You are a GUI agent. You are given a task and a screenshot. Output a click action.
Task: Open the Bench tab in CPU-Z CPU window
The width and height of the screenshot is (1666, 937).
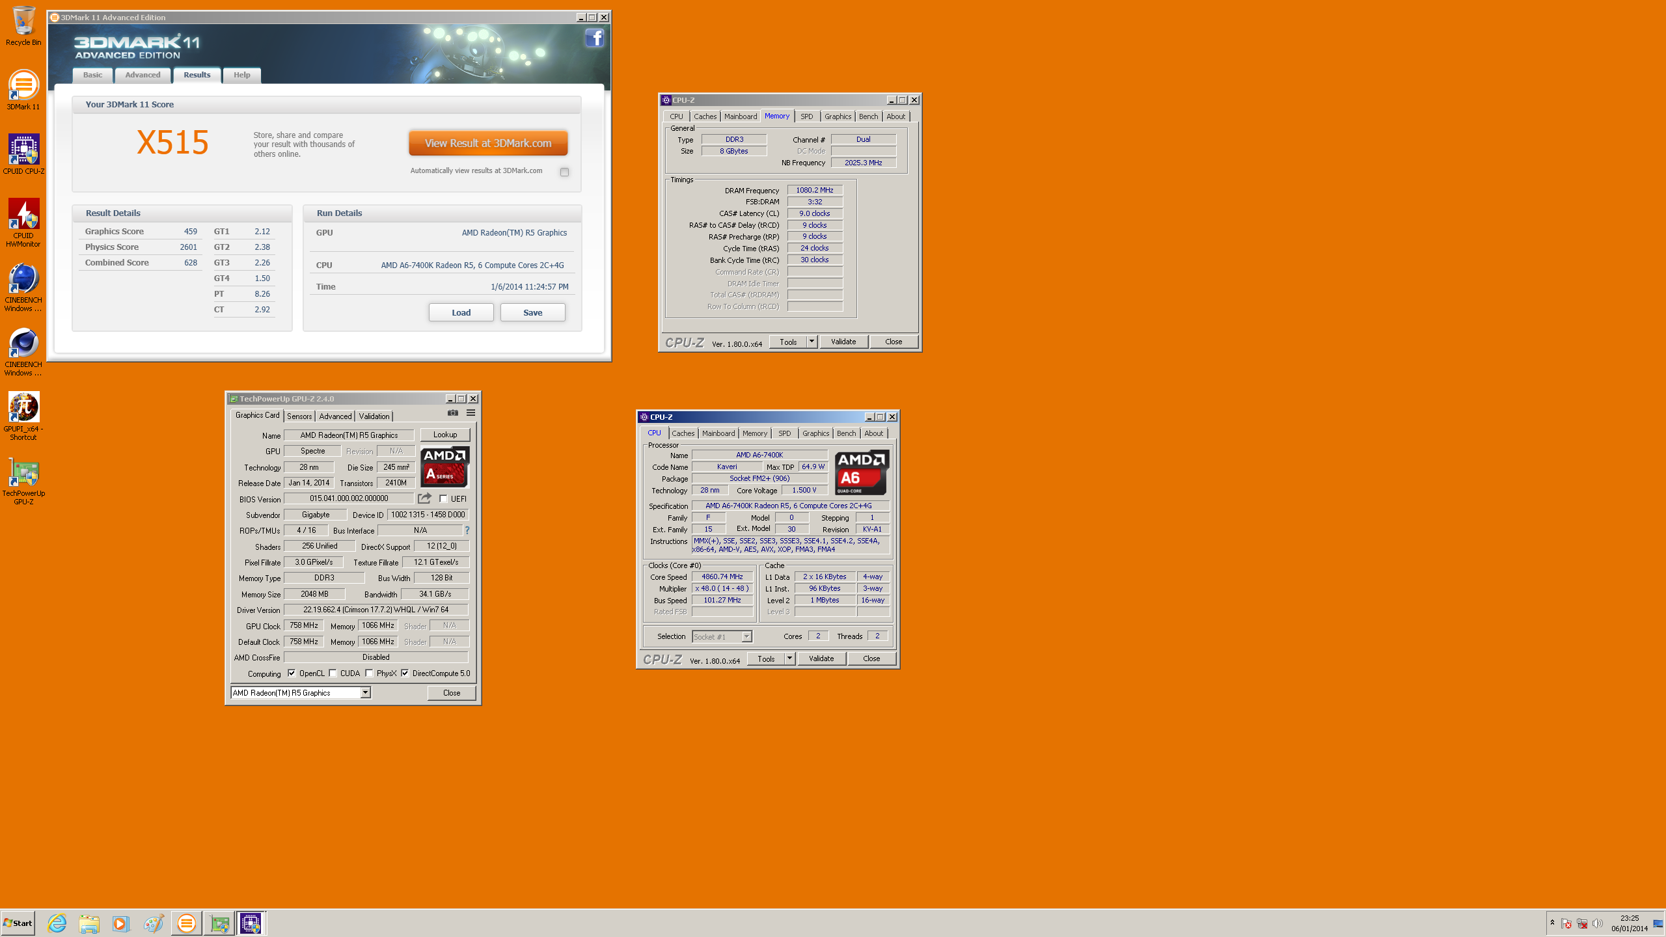click(846, 433)
